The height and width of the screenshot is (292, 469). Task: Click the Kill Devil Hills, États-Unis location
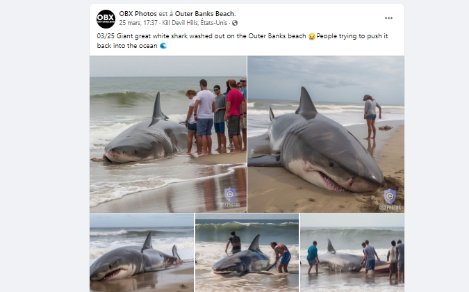(195, 23)
